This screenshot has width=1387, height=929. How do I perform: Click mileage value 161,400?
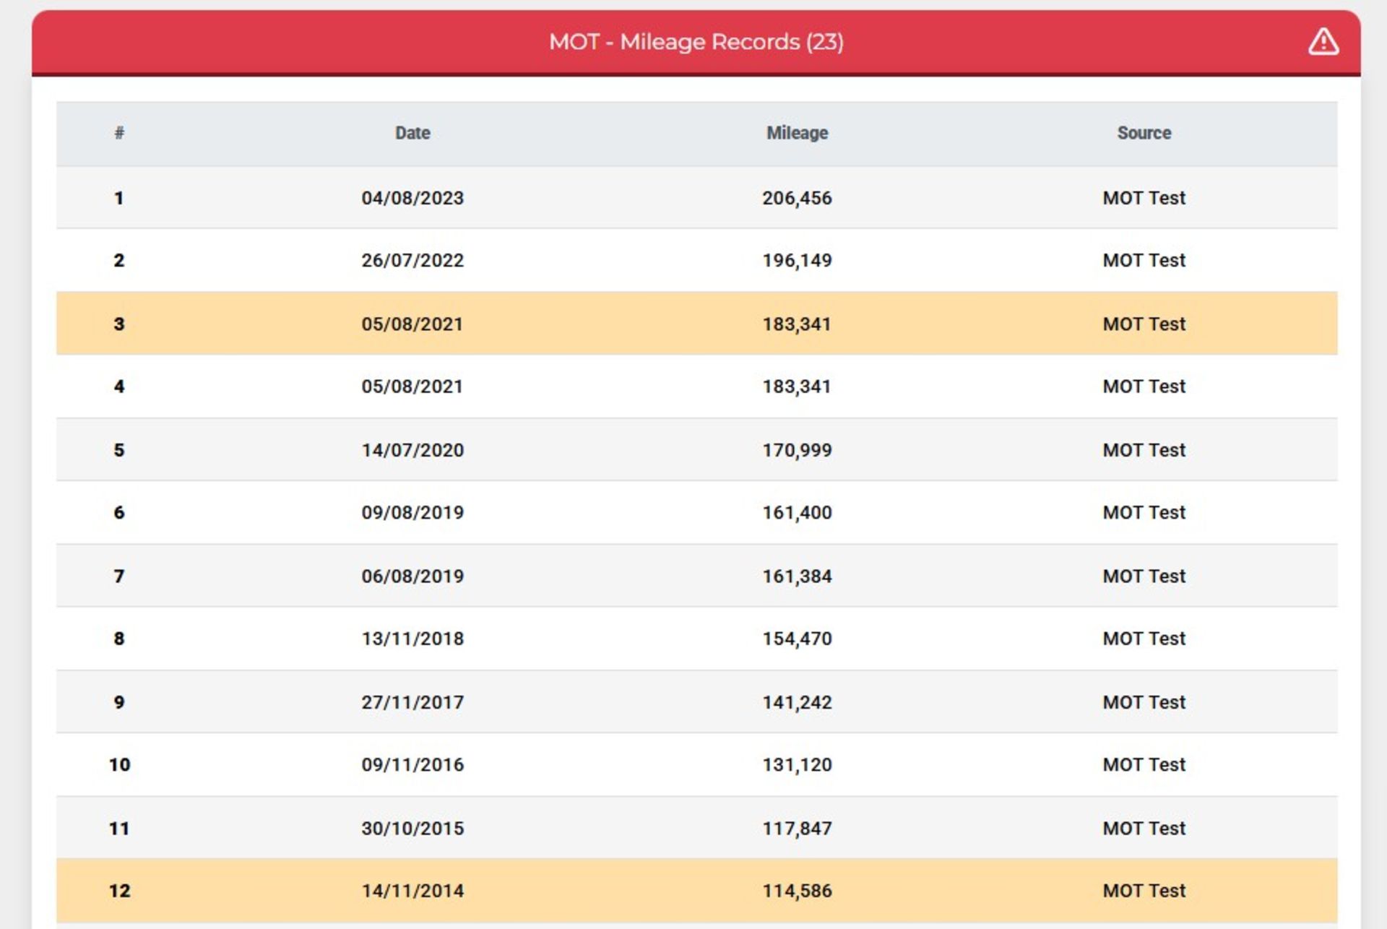click(797, 512)
